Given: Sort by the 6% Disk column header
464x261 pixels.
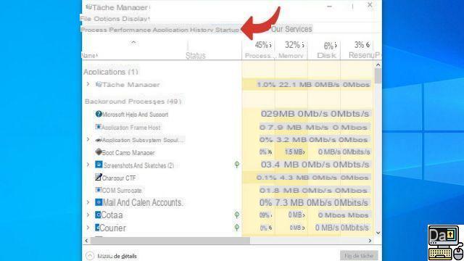Looking at the screenshot, I should [x=324, y=50].
